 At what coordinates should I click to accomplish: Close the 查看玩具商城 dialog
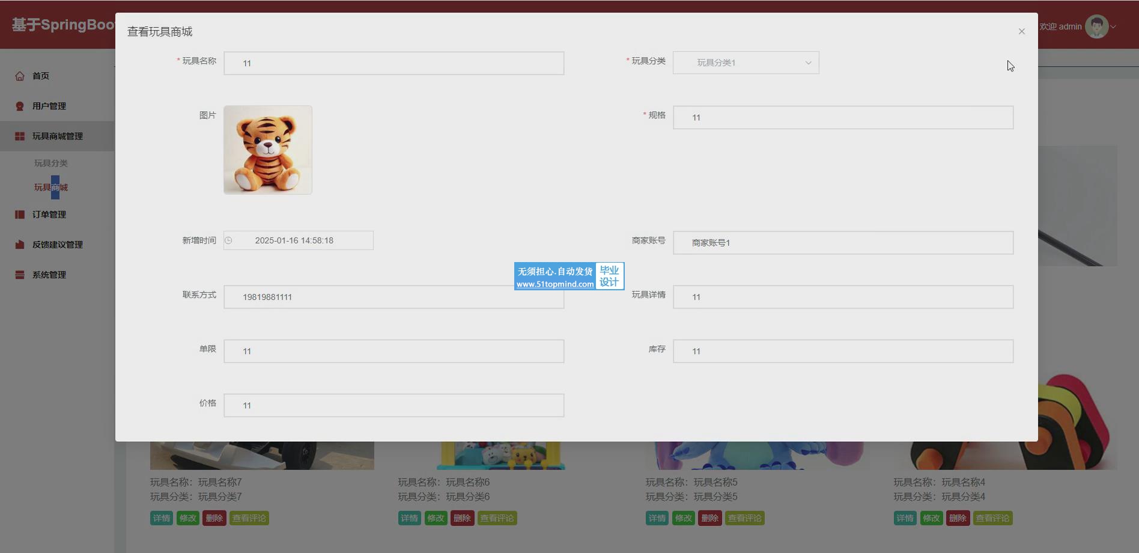[x=1021, y=31]
